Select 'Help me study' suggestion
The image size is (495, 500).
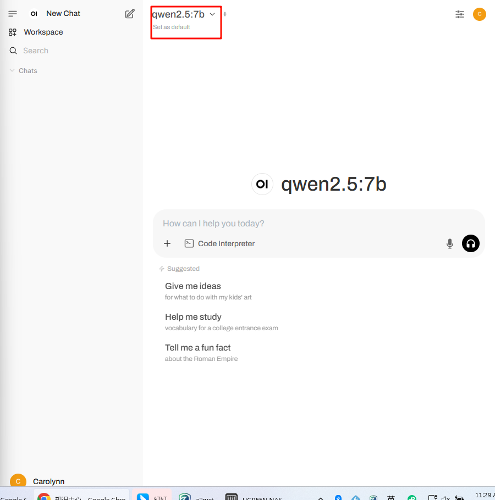[x=193, y=317]
